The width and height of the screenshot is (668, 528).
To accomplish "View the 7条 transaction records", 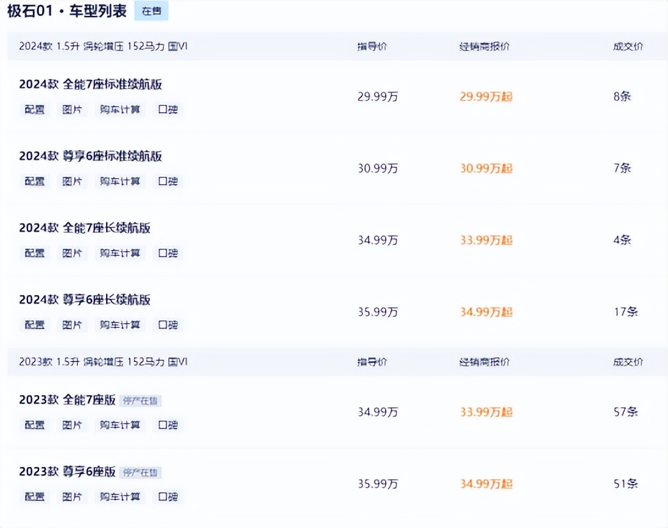I will [622, 168].
